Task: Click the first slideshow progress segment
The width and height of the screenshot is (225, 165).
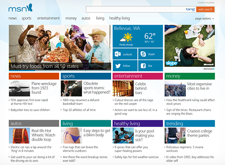Action: pyautogui.click(x=22, y=70)
